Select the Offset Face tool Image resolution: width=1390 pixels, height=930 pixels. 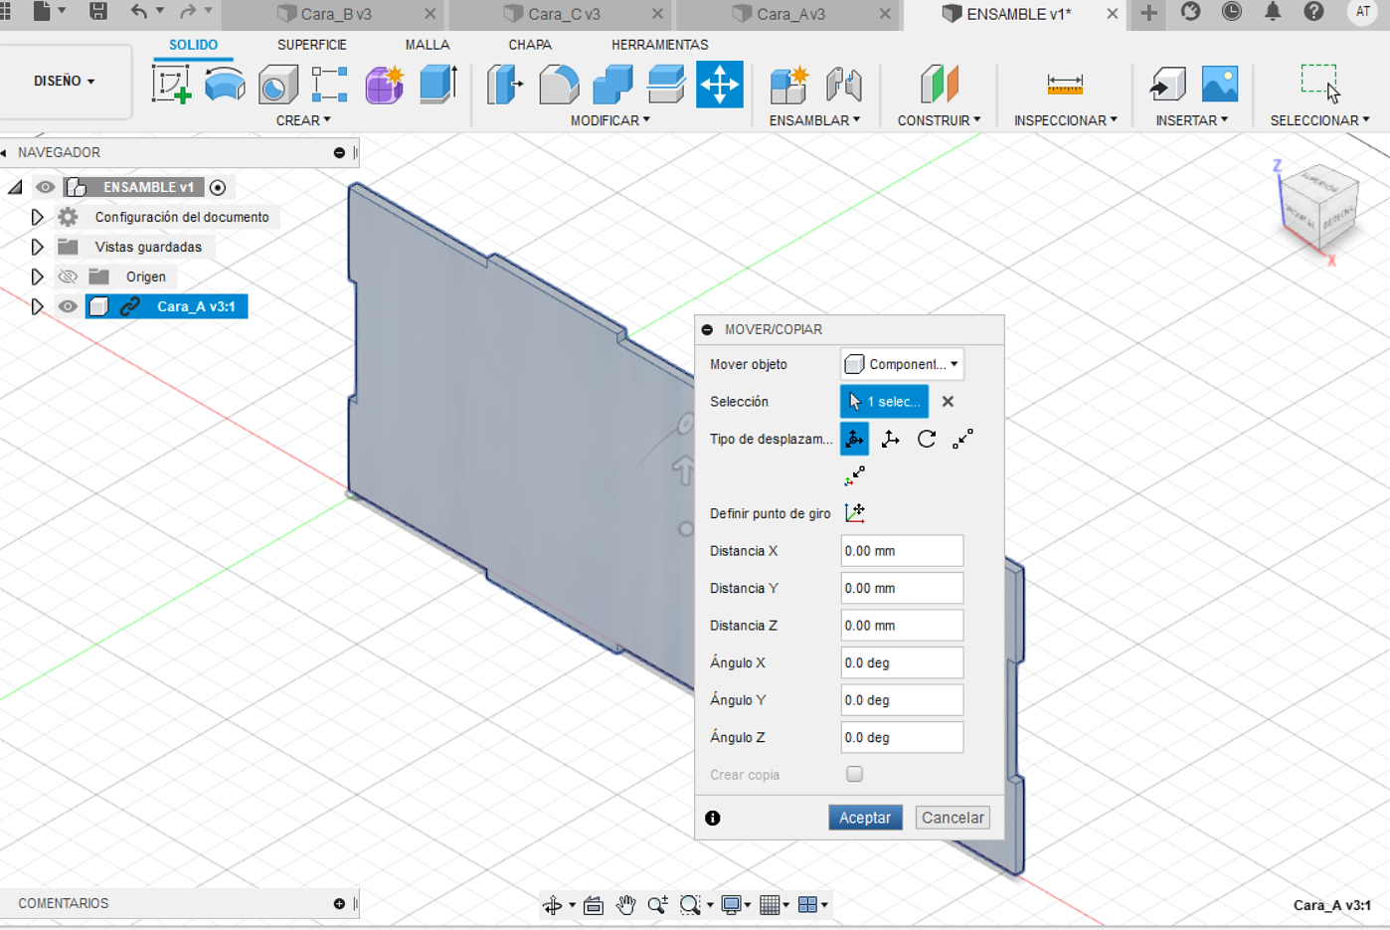click(x=665, y=85)
